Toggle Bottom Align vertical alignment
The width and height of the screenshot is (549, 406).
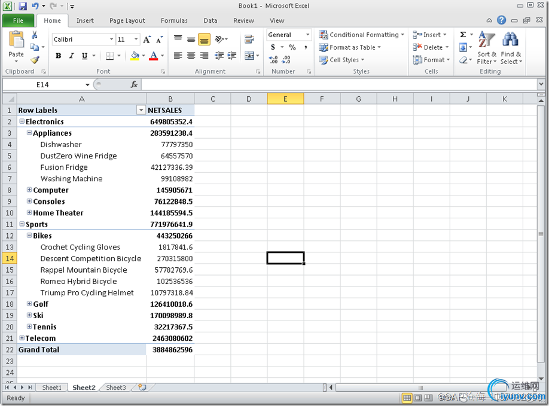204,39
